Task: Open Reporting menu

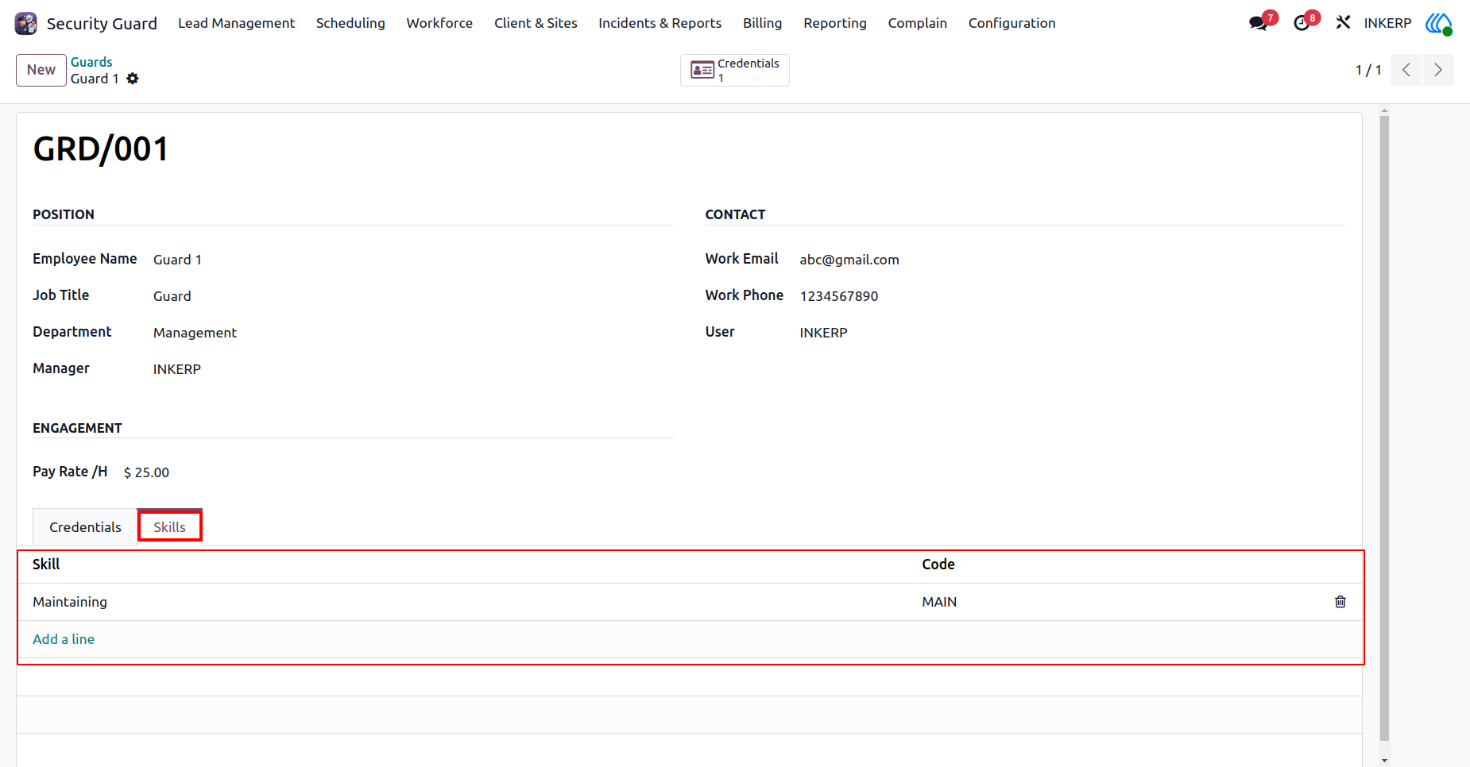Action: tap(835, 23)
